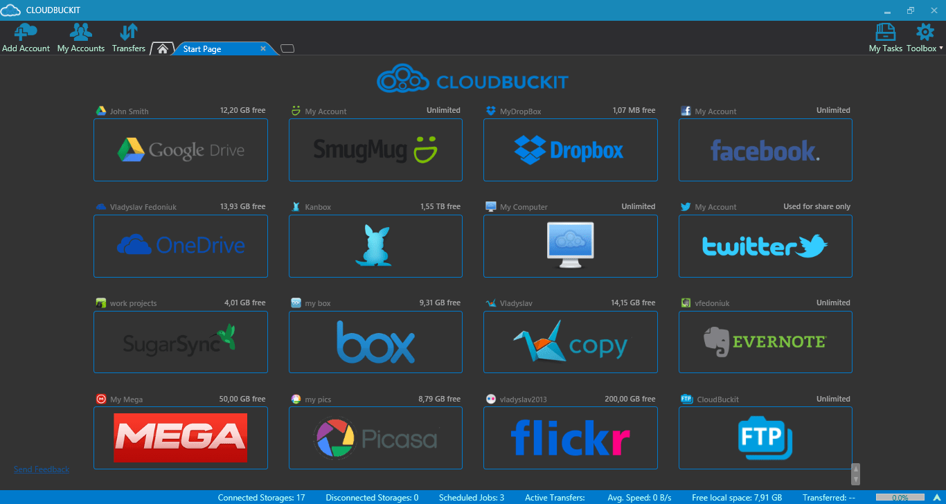Click Connected Storages: 17 status text
946x504 pixels.
pyautogui.click(x=262, y=497)
